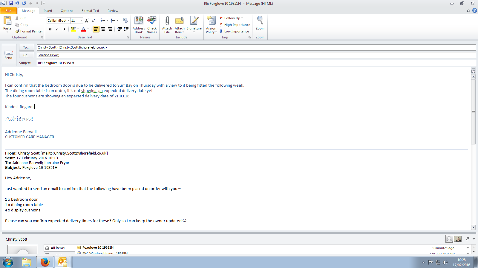The height and width of the screenshot is (268, 478).
Task: Undo the last action in quick access toolbar
Action: [x=17, y=3]
